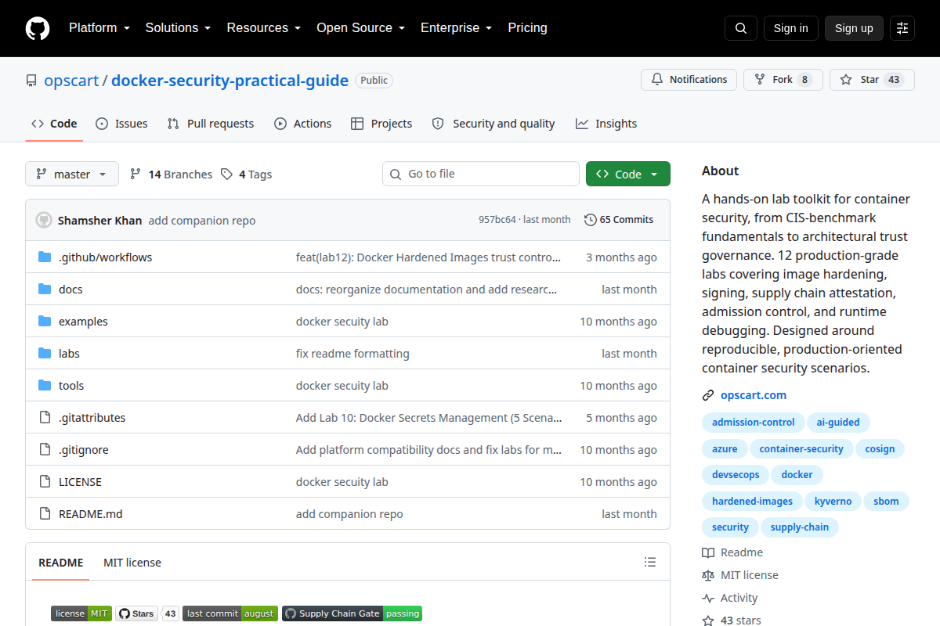Open Shamsher Khan's avatar

click(x=44, y=220)
